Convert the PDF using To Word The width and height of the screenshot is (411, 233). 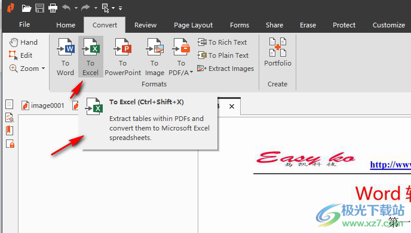click(x=65, y=57)
